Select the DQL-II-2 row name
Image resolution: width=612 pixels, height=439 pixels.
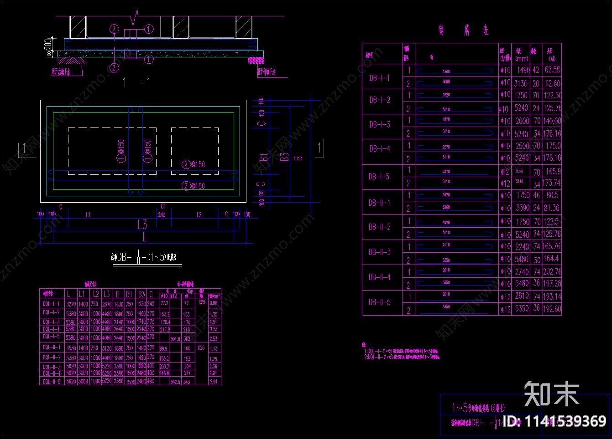(x=52, y=357)
